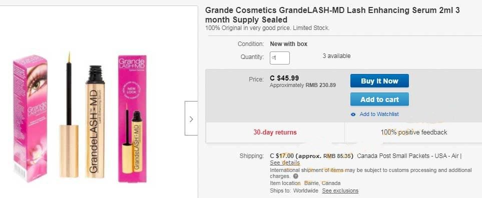482x198 pixels.
Task: Click the C $45.99 price
Action: 284,78
